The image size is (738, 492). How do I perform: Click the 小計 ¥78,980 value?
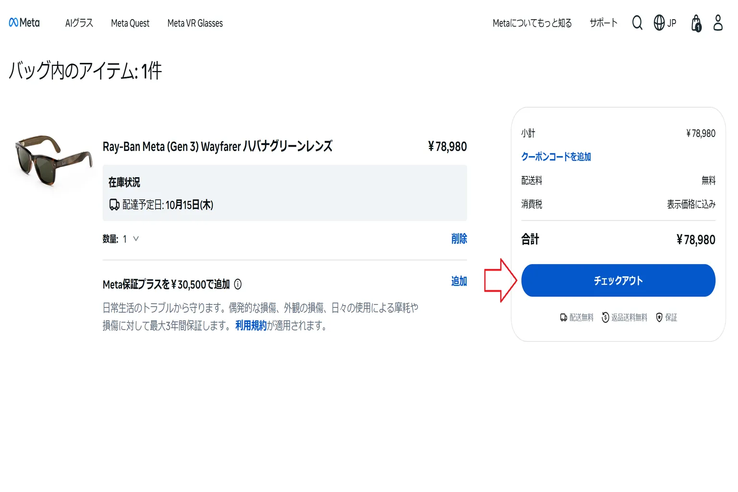click(x=701, y=133)
